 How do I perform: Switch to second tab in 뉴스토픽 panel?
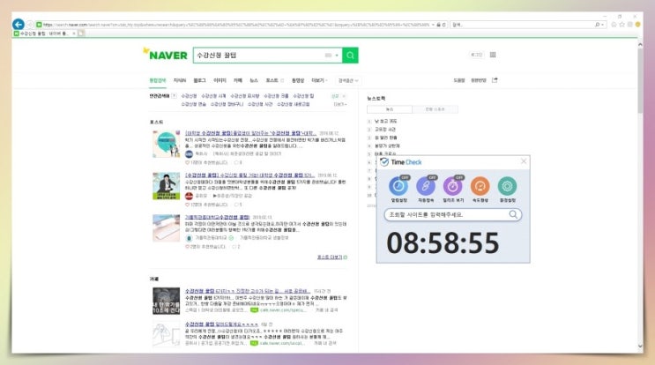pyautogui.click(x=435, y=109)
